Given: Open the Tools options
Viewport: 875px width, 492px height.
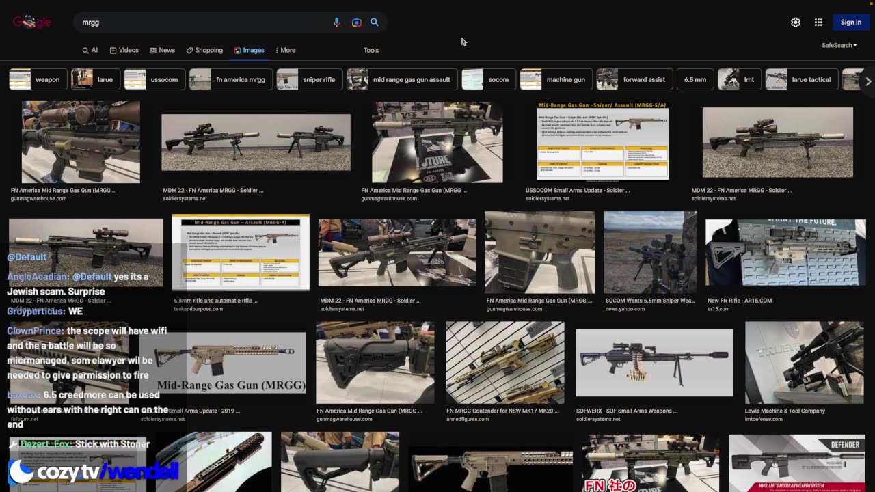Looking at the screenshot, I should click(371, 51).
